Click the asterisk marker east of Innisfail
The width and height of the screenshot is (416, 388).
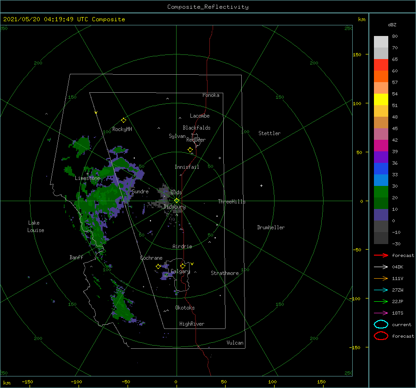coord(220,158)
